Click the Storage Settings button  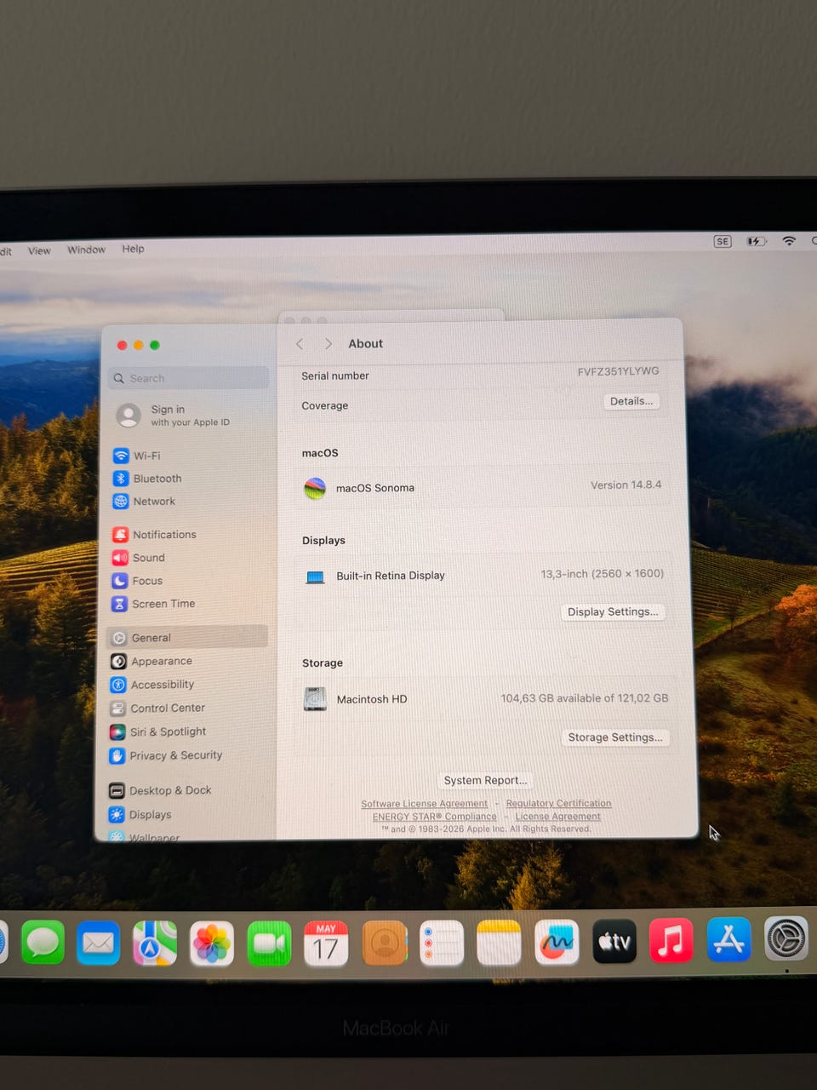(x=615, y=737)
